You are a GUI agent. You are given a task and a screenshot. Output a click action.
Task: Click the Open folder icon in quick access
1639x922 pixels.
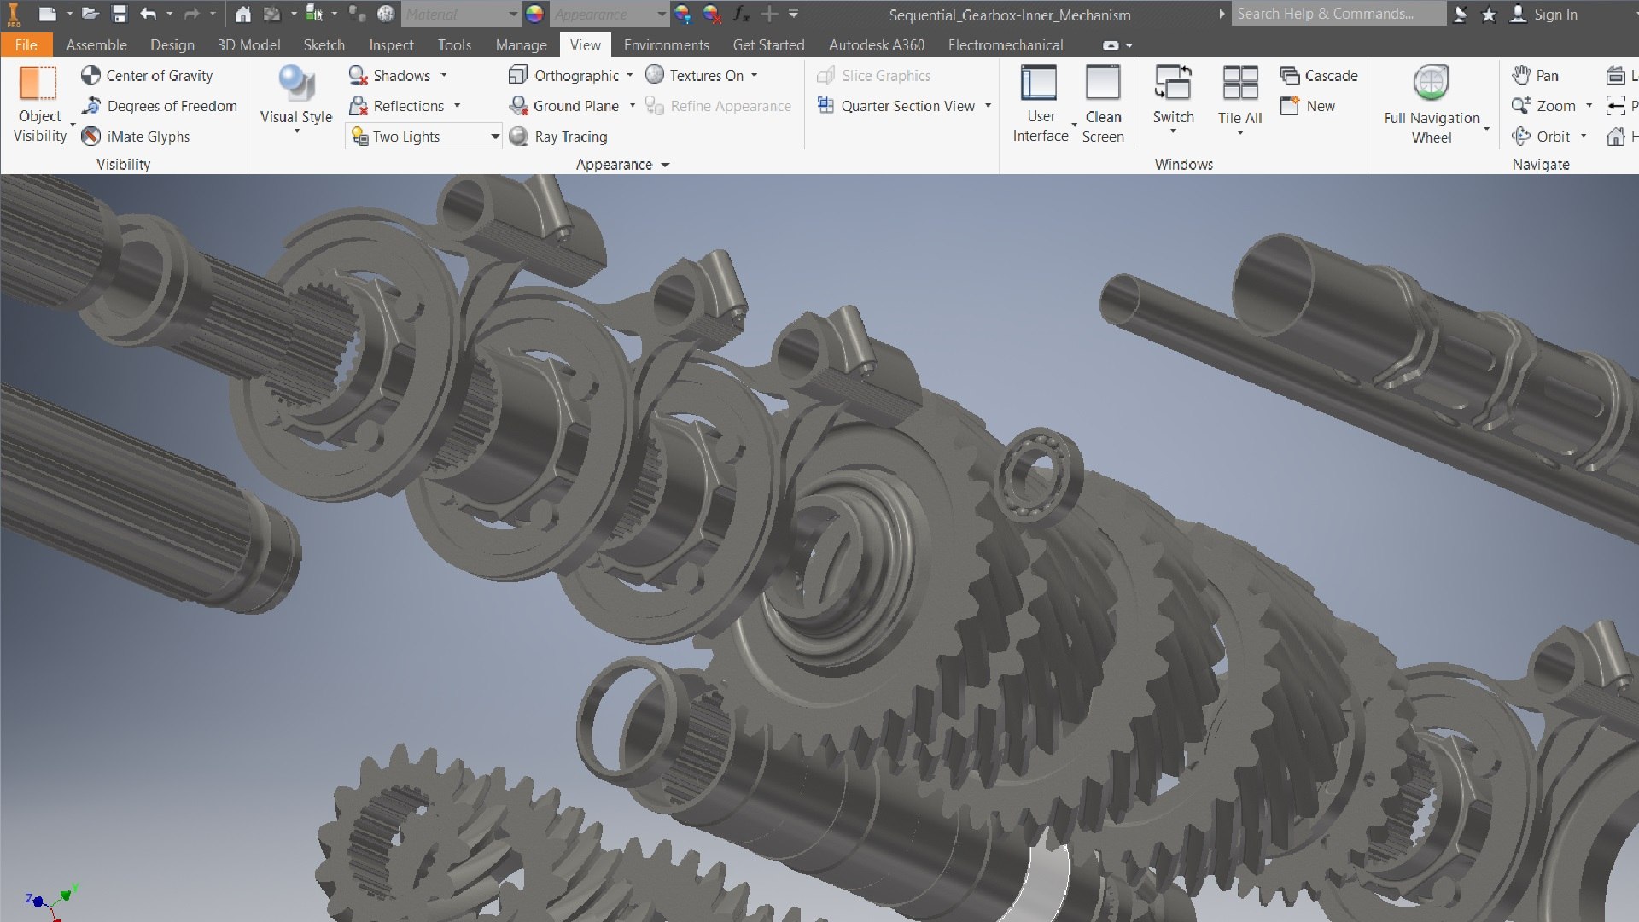90,14
